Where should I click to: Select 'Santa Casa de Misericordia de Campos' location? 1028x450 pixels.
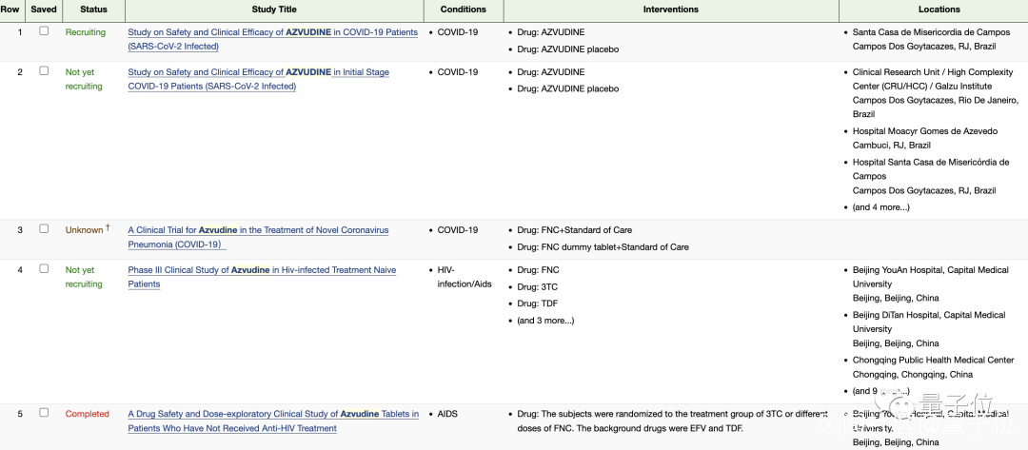coord(931,32)
